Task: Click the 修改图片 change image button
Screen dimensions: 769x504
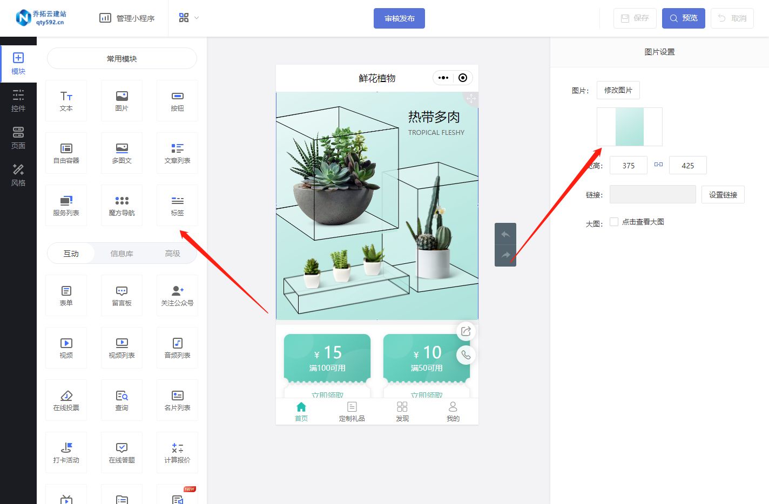Action: (618, 90)
